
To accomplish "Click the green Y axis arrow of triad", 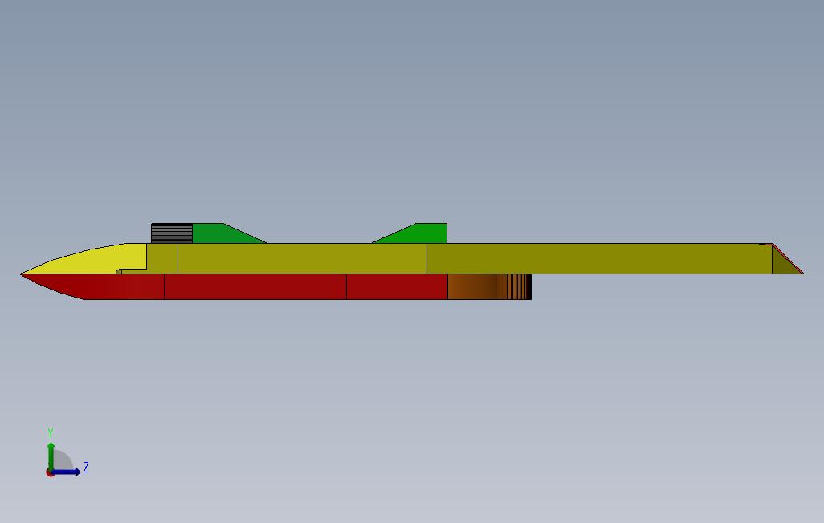I will click(x=51, y=456).
